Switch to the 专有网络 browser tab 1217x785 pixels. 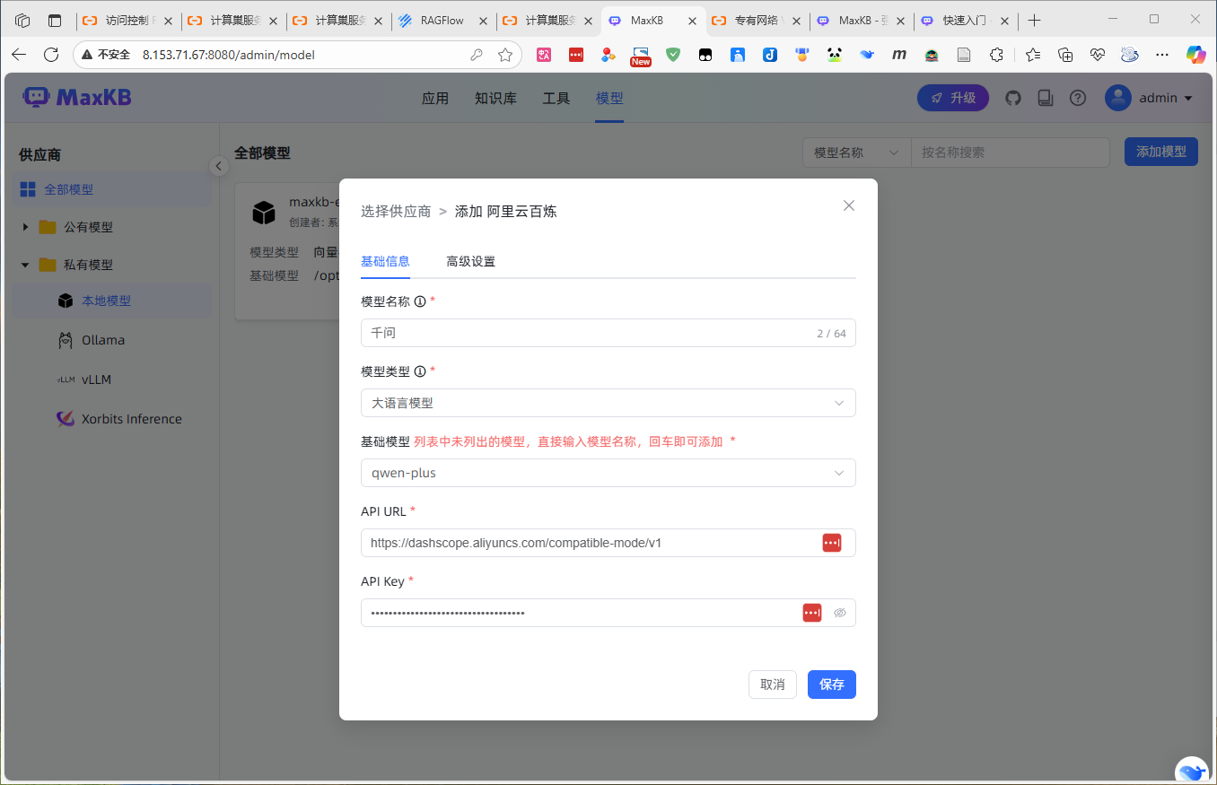(757, 20)
